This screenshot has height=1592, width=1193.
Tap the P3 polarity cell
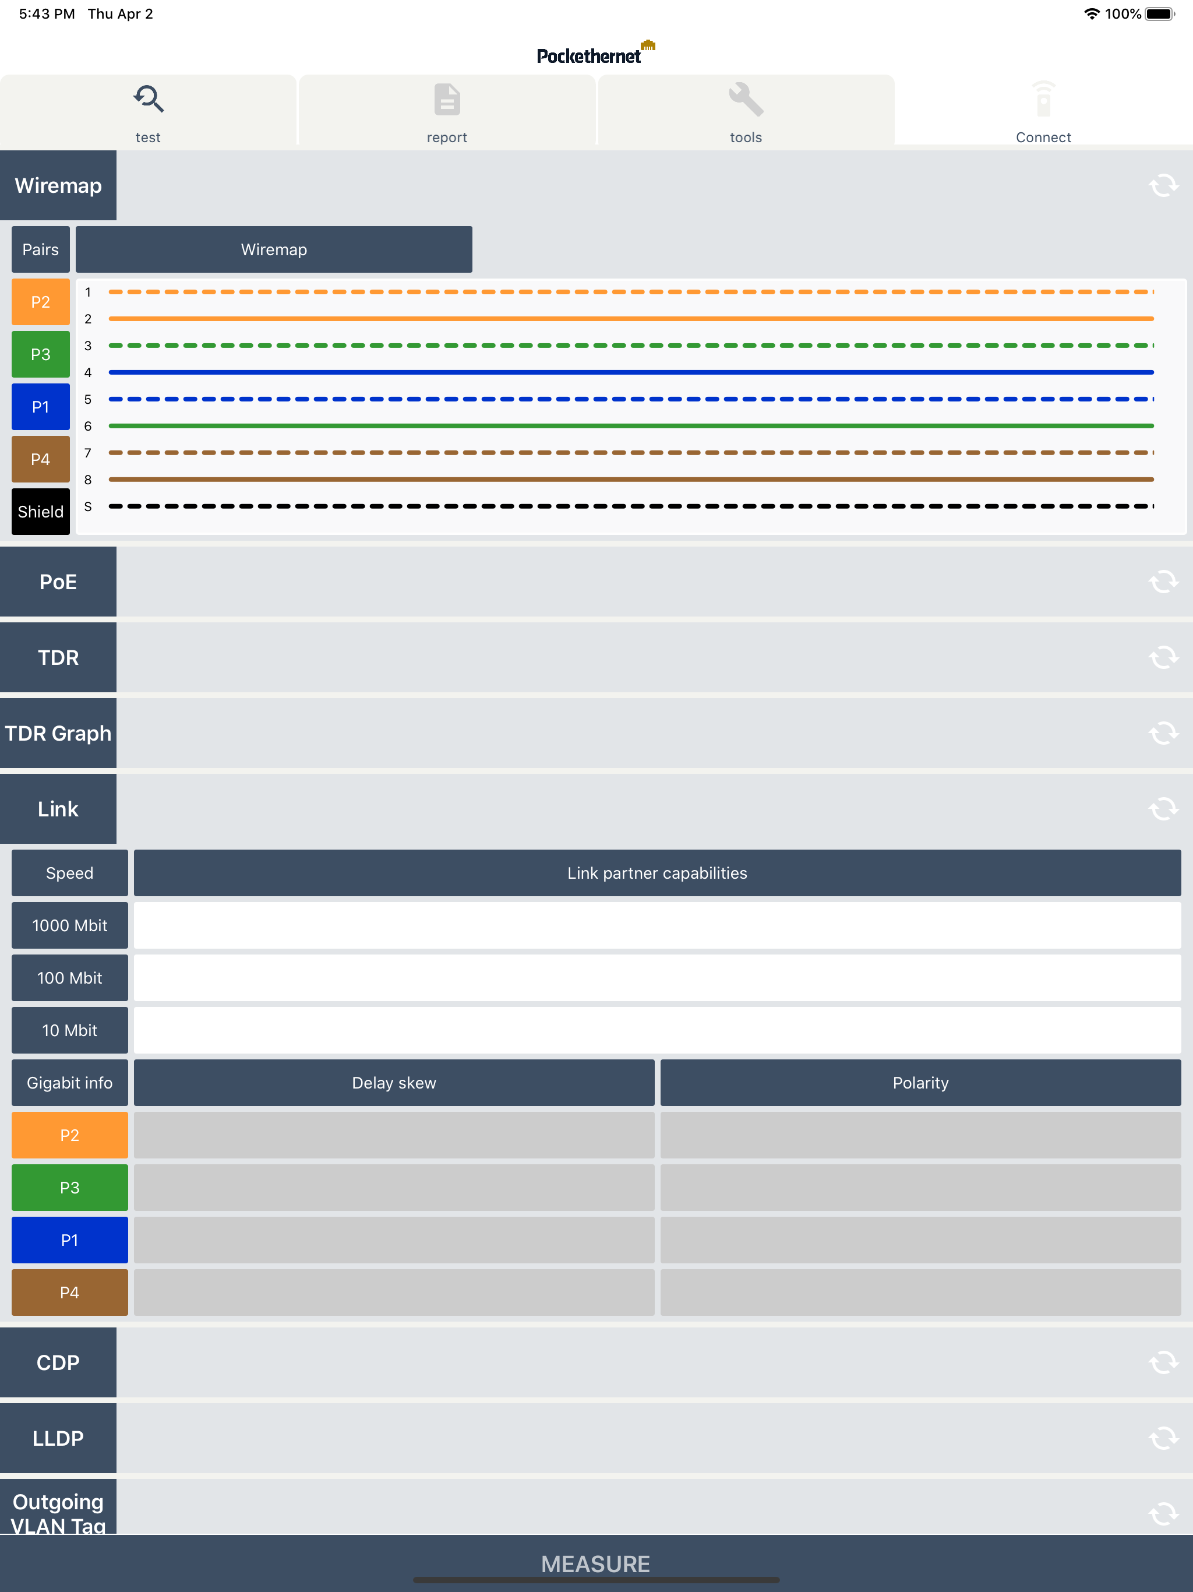[921, 1188]
